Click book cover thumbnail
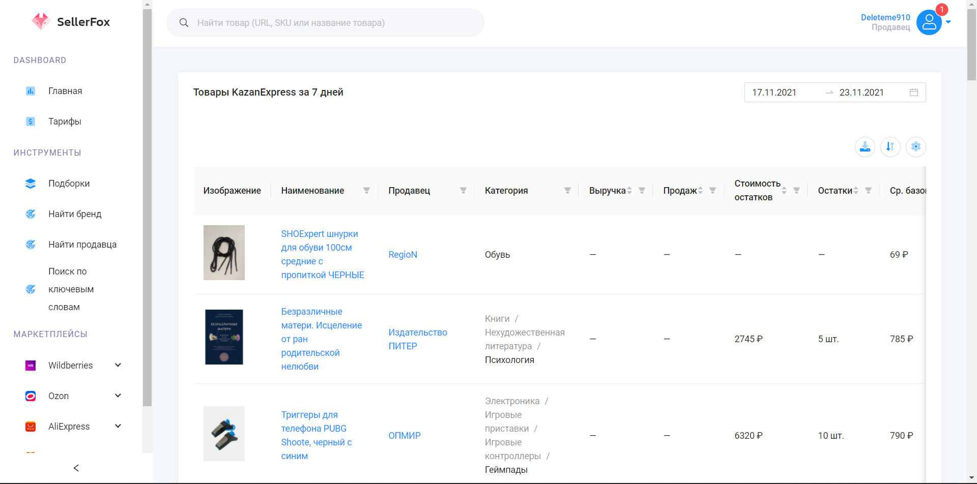 pos(224,337)
